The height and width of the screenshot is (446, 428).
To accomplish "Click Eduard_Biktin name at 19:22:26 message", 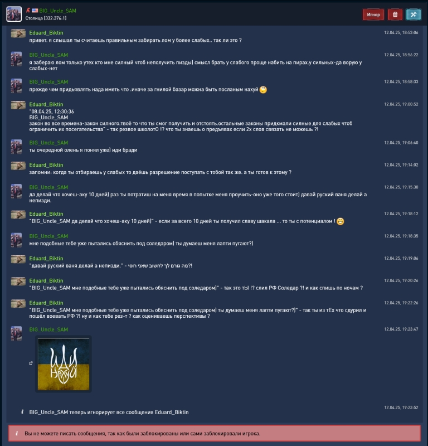I will pyautogui.click(x=46, y=303).
